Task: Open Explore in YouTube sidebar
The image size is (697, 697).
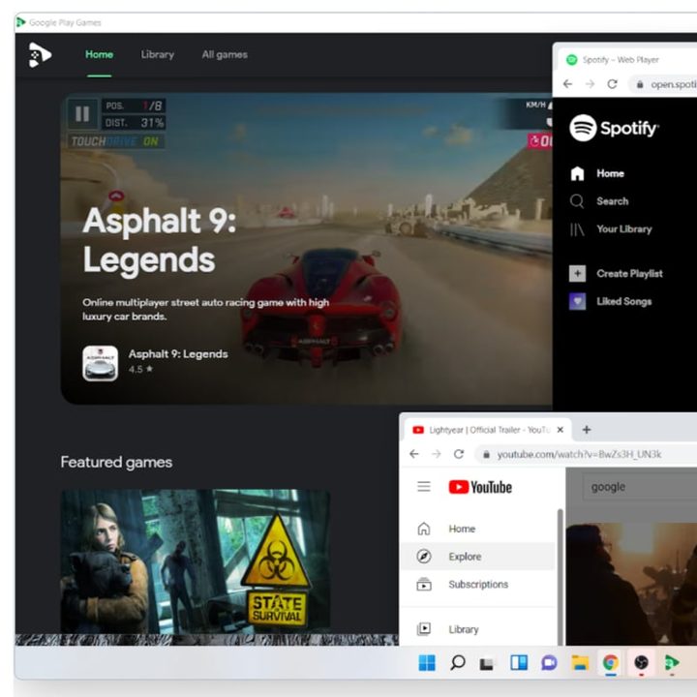Action: [x=478, y=557]
